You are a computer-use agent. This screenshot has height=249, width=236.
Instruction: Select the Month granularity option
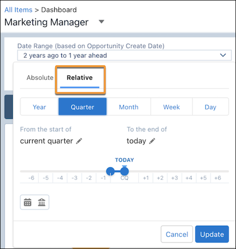pos(128,107)
